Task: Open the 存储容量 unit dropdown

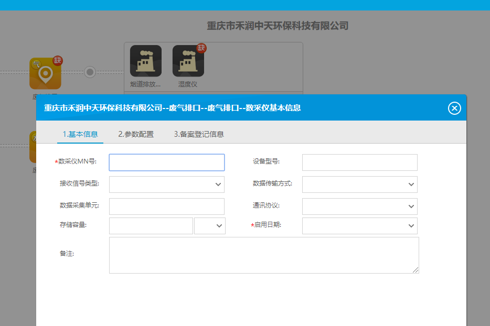Action: coord(210,226)
